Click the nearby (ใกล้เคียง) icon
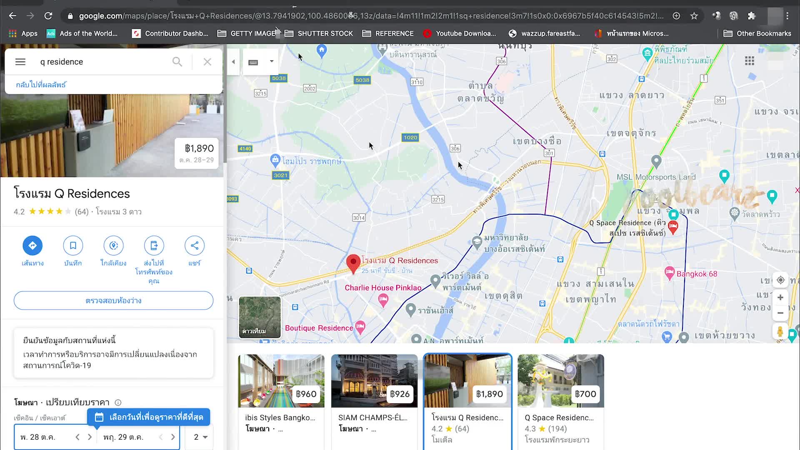The image size is (800, 450). coord(113,246)
